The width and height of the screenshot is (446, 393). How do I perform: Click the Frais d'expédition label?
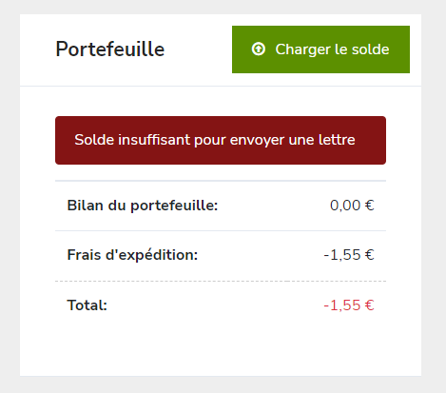pos(132,255)
